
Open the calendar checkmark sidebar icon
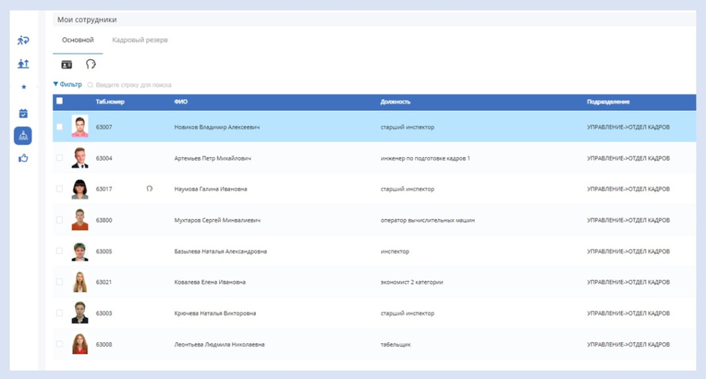[23, 113]
